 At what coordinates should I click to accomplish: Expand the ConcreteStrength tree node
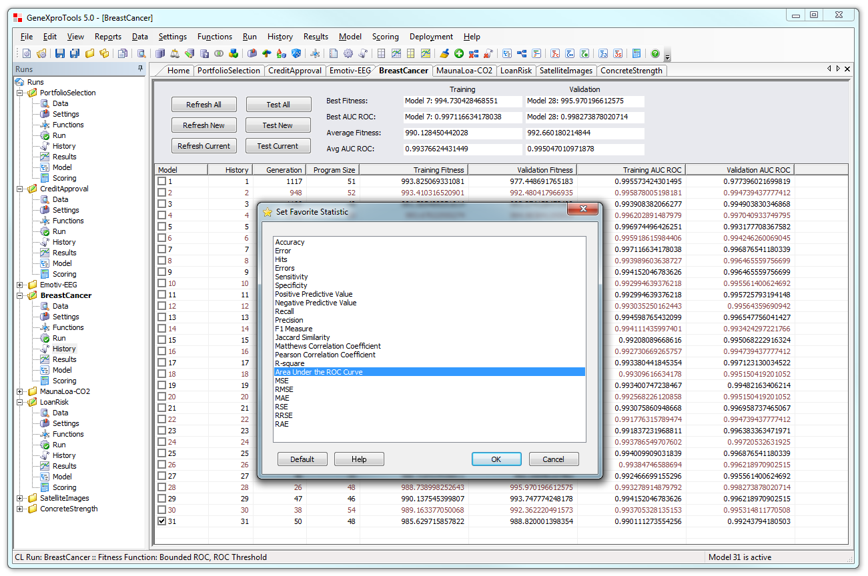point(20,509)
